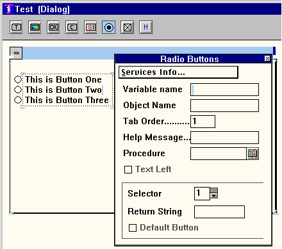Click the 'Help Message...' label
This screenshot has width=282, height=249.
(x=157, y=138)
